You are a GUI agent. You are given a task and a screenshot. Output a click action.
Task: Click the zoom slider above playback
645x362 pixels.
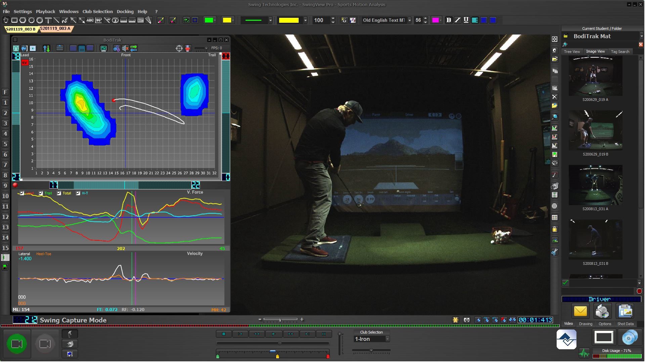tap(281, 319)
